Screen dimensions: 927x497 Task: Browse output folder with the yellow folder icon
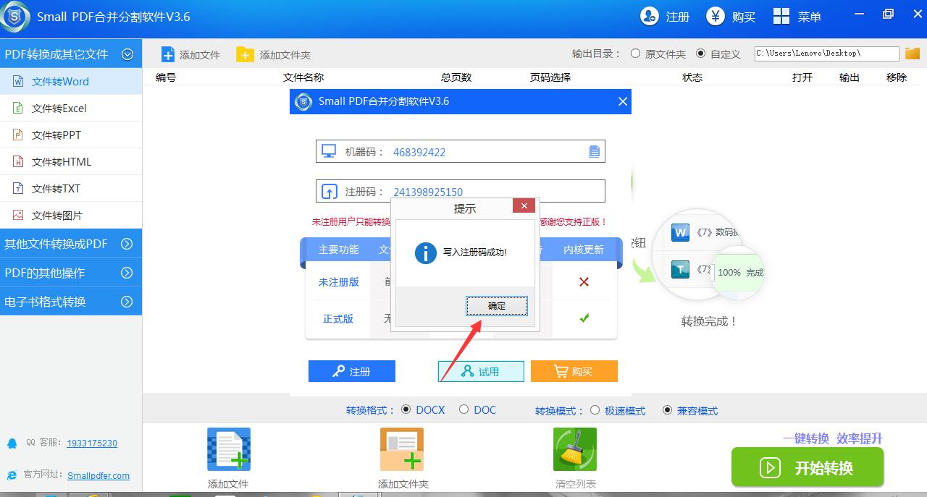coord(912,54)
